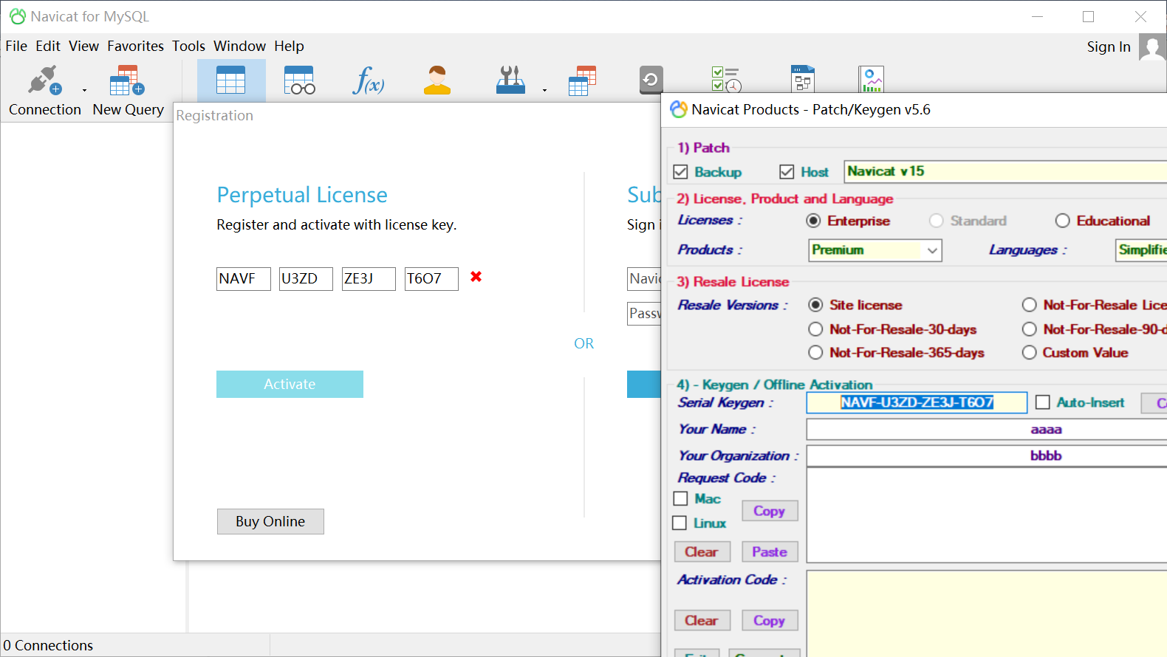Click the third license key field ZE3J
The height and width of the screenshot is (657, 1167).
tap(369, 279)
